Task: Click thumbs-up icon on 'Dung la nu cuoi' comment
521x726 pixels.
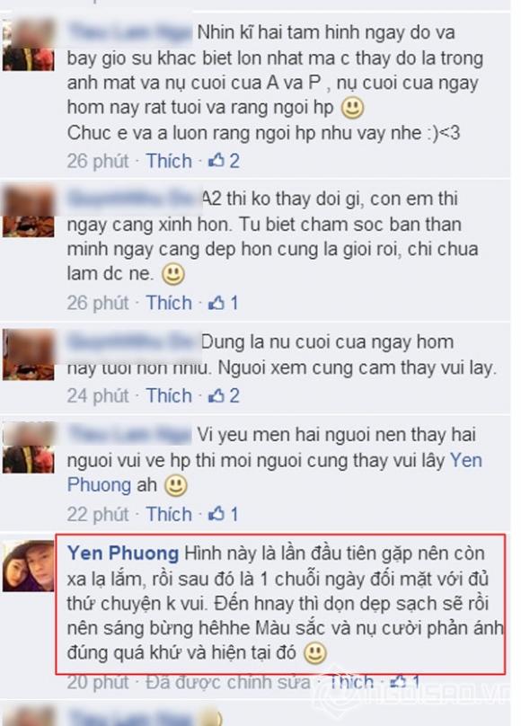Action: 216,396
